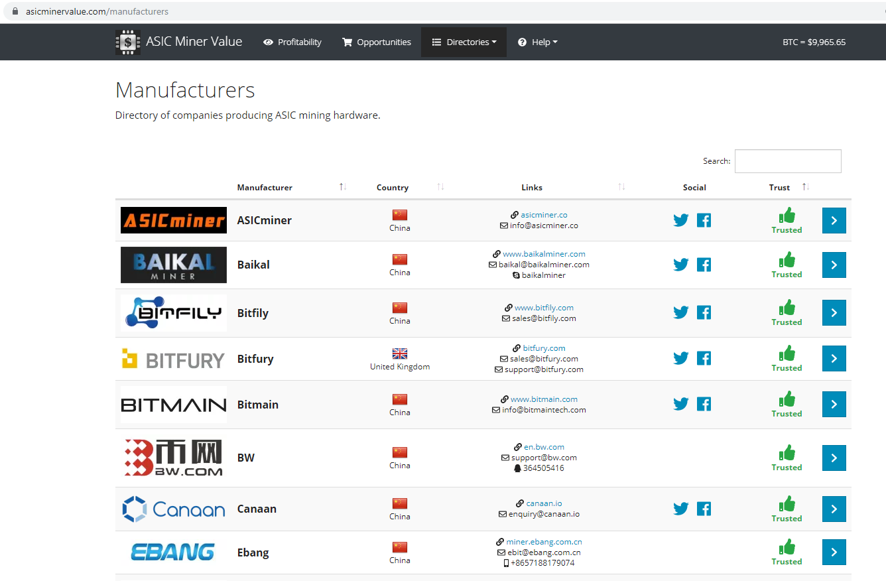Image resolution: width=886 pixels, height=581 pixels.
Task: Click the Trusted thumbs-up for ASICminer
Action: pos(787,216)
